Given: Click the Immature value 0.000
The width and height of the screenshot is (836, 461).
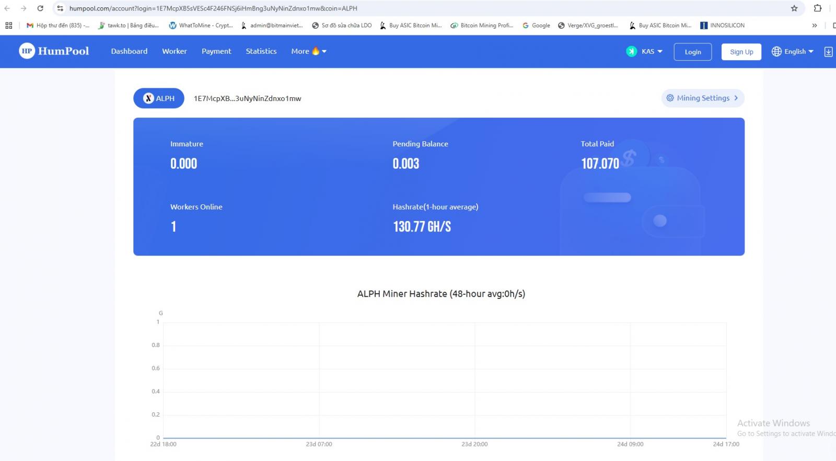Looking at the screenshot, I should 183,164.
